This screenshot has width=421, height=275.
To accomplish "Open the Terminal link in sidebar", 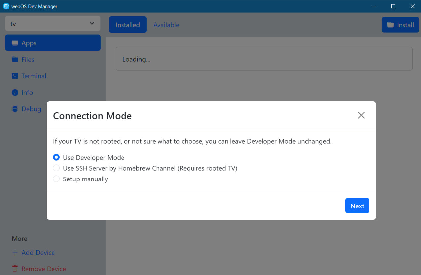I will (34, 76).
